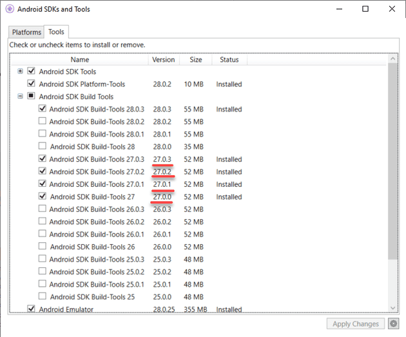The width and height of the screenshot is (406, 337).
Task: Sort by the Name column header
Action: tap(80, 59)
